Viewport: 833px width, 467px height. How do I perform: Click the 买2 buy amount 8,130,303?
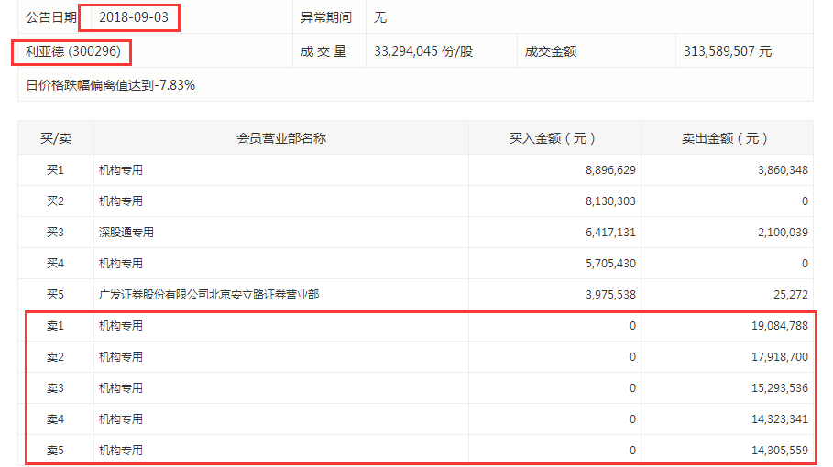click(610, 201)
